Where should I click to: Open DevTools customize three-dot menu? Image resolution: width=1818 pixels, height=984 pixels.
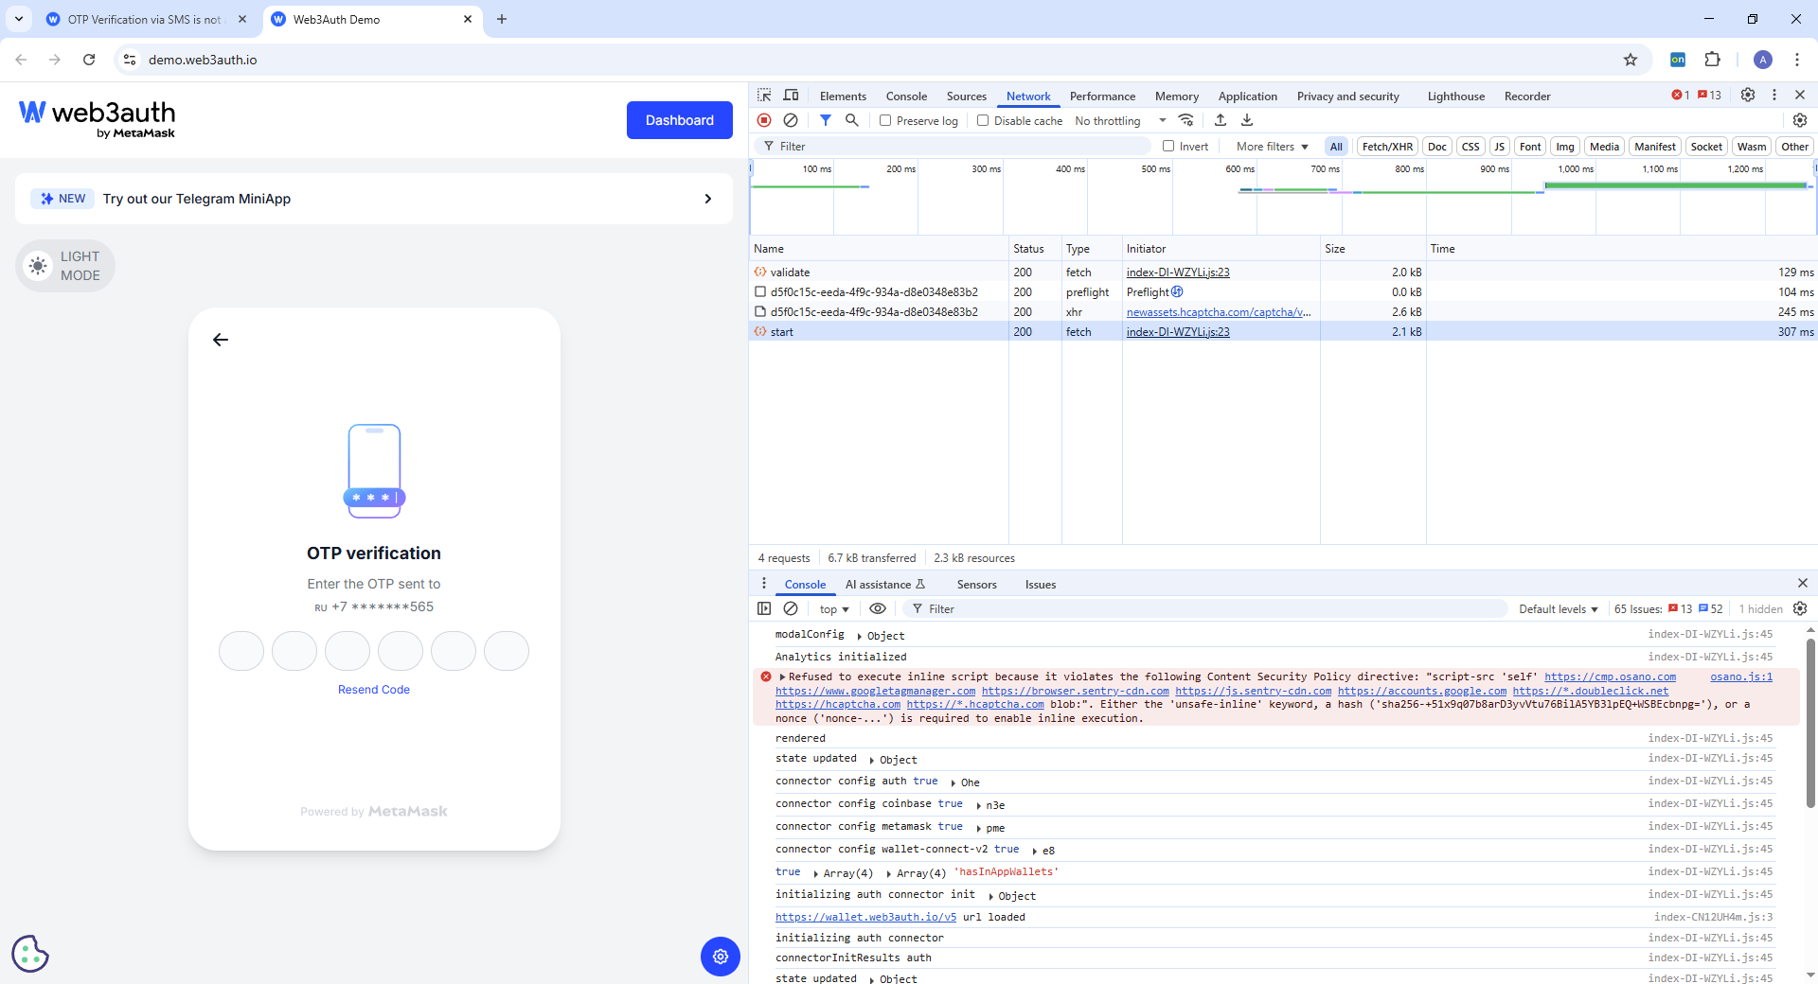[x=1774, y=95]
